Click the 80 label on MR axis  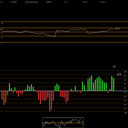coord(125,76)
